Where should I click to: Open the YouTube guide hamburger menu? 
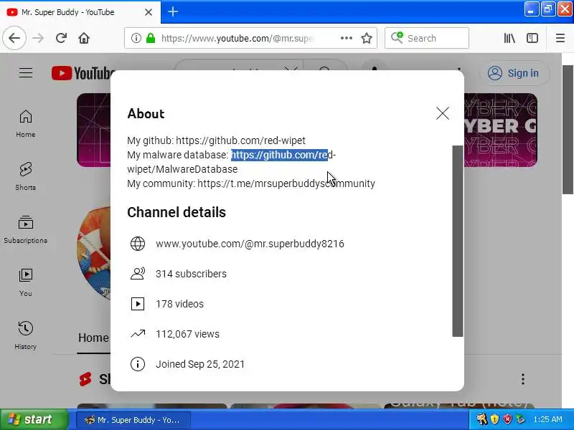pyautogui.click(x=26, y=73)
